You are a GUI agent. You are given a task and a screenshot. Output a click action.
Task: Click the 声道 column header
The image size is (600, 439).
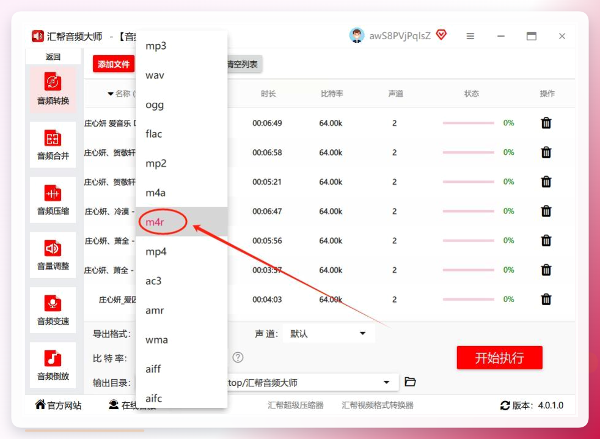pos(395,94)
